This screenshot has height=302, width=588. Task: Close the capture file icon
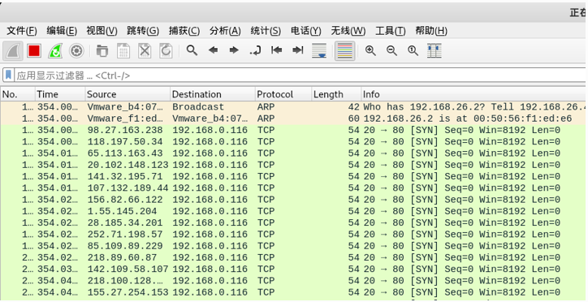pyautogui.click(x=145, y=51)
